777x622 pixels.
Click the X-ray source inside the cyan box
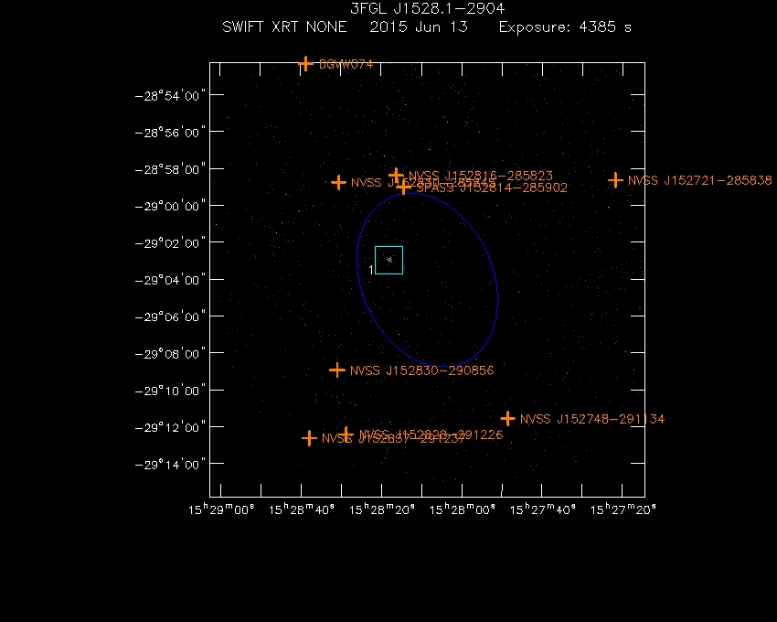pyautogui.click(x=389, y=260)
